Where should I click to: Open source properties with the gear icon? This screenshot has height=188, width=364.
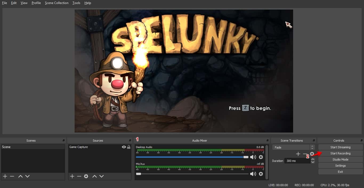(86, 176)
